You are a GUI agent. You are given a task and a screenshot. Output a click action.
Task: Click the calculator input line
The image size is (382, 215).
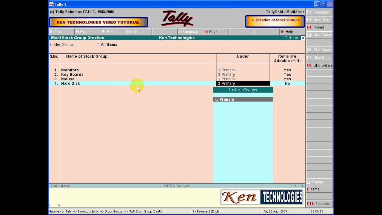(x=134, y=205)
